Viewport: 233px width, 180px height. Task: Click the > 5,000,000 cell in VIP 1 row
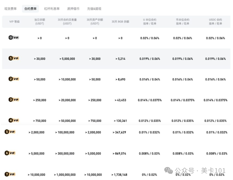click(67, 59)
